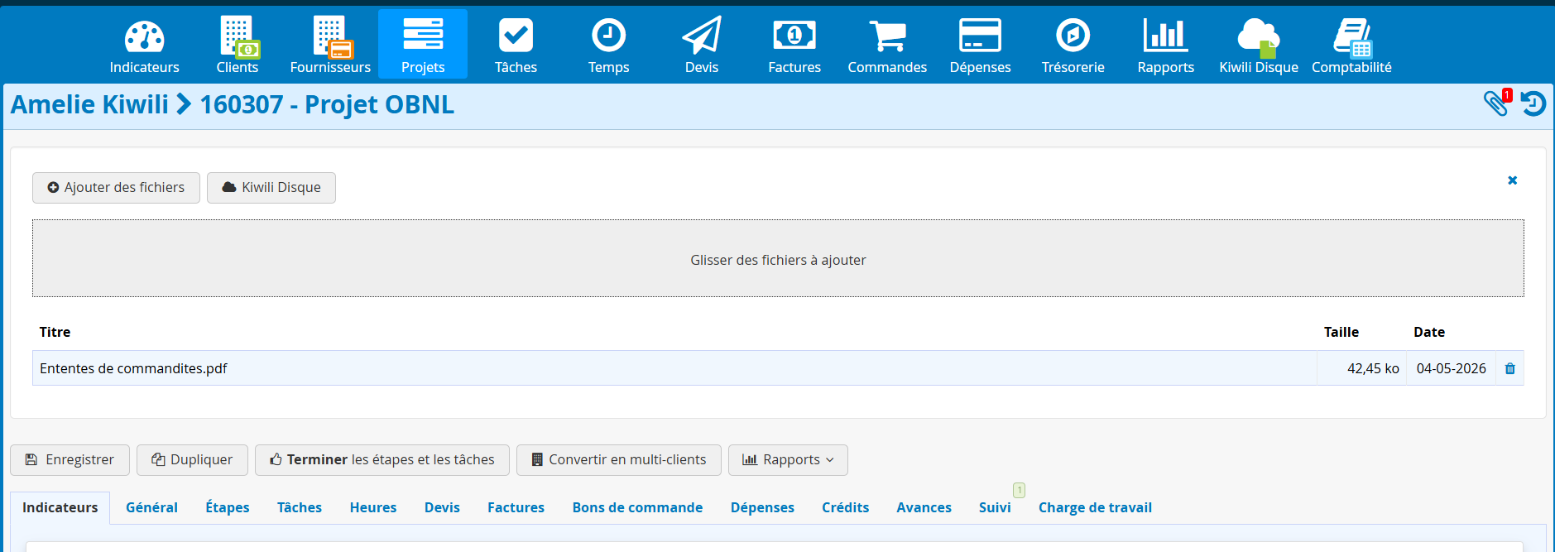Image resolution: width=1555 pixels, height=552 pixels.
Task: Click Terminer les étapes et les tâches
Action: point(382,460)
